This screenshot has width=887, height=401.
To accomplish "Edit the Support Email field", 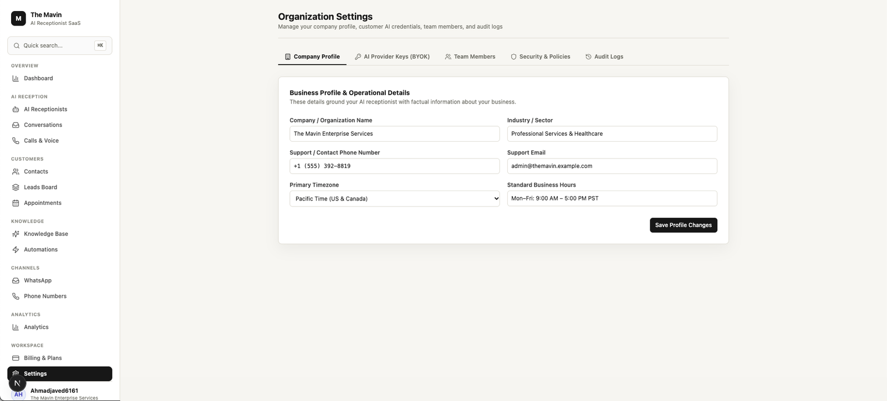I will pyautogui.click(x=612, y=166).
